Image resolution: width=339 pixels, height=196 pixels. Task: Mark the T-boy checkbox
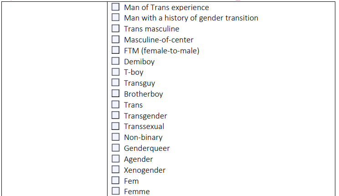(115, 72)
